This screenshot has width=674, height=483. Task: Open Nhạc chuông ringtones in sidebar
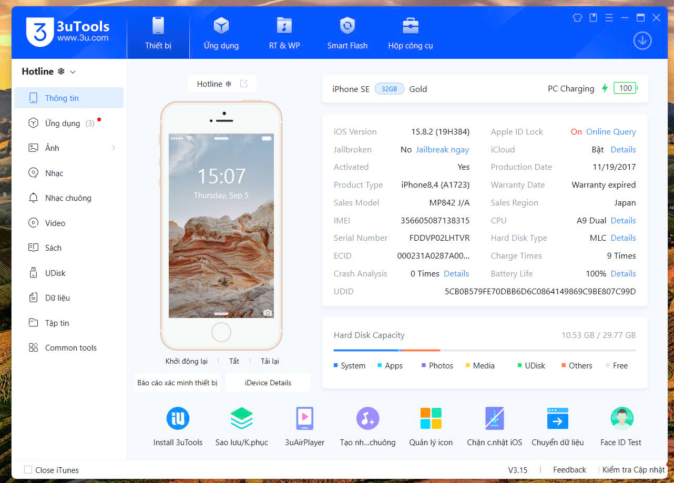pos(69,198)
